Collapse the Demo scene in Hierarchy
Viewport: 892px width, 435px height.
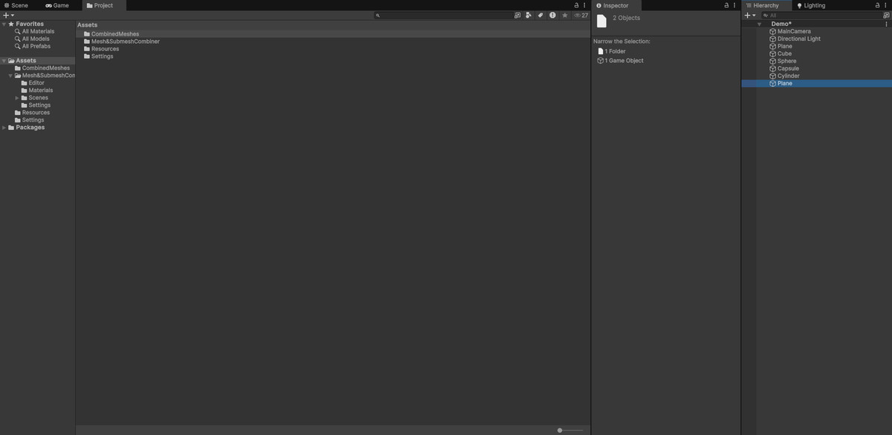(x=759, y=24)
